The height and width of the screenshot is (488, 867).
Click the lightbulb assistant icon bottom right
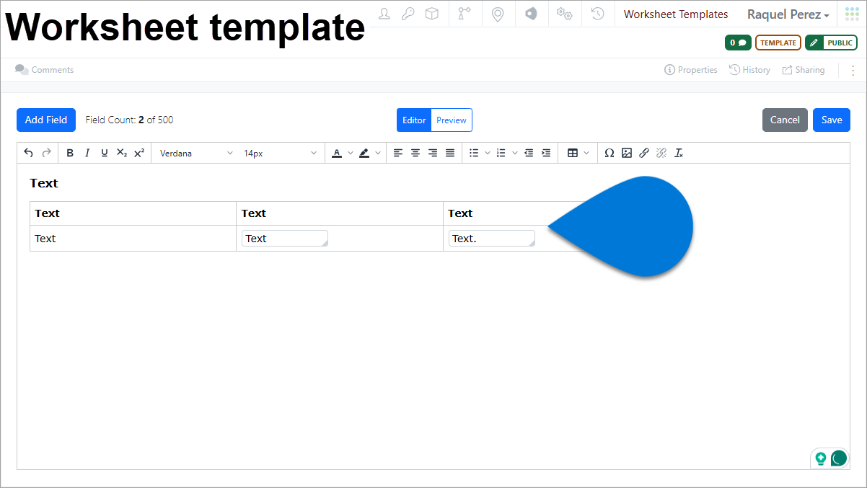(821, 458)
